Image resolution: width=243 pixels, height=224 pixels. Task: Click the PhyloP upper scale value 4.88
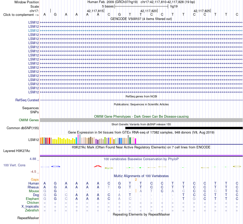(33, 159)
